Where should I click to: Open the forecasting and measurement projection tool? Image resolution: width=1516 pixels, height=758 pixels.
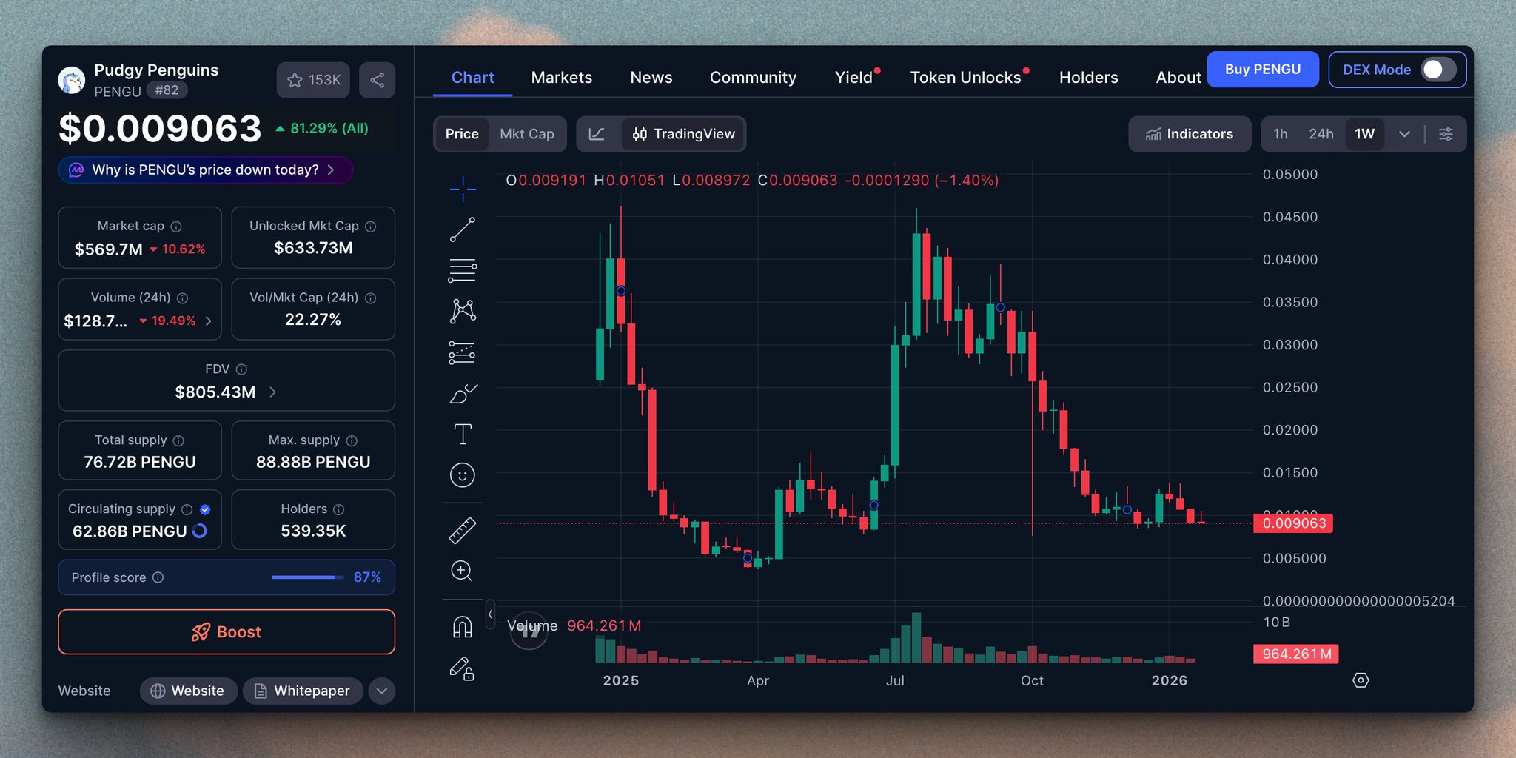(x=463, y=352)
